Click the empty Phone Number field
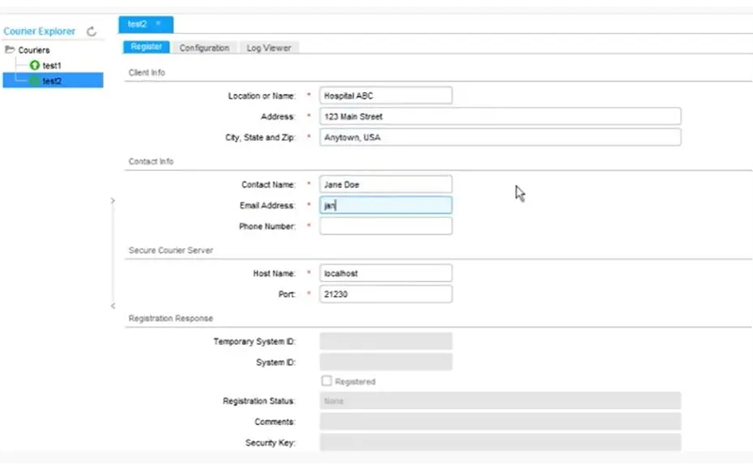The image size is (753, 470). (x=386, y=226)
